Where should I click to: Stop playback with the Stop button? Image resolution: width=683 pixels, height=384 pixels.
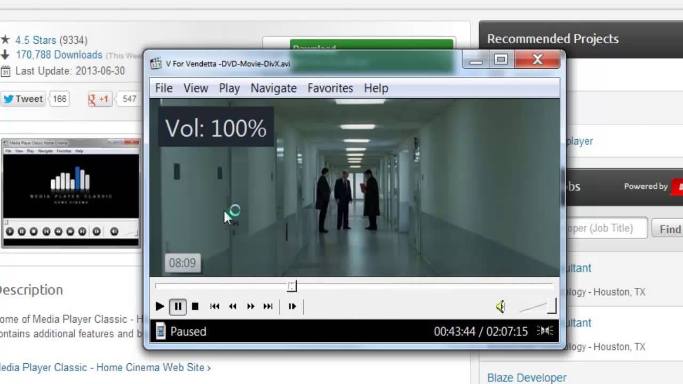click(x=195, y=306)
